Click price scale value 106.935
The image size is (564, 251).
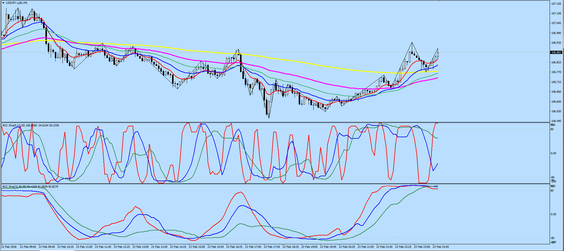coord(556,43)
